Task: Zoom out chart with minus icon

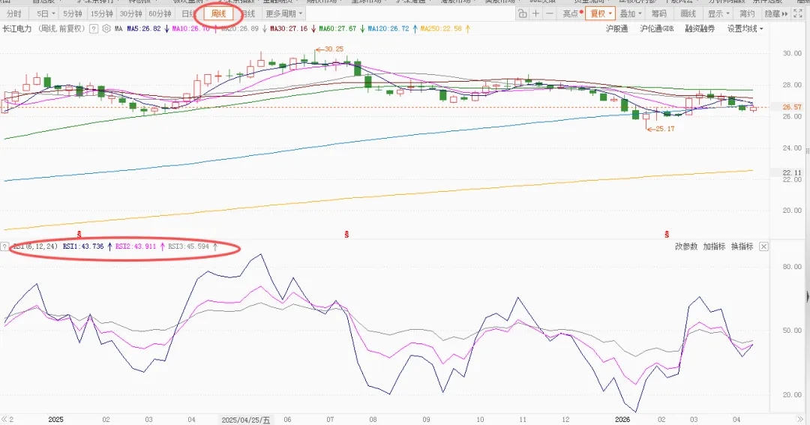Action: (x=550, y=14)
